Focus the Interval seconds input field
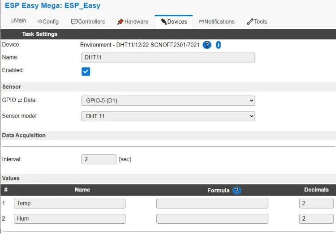 click(99, 159)
